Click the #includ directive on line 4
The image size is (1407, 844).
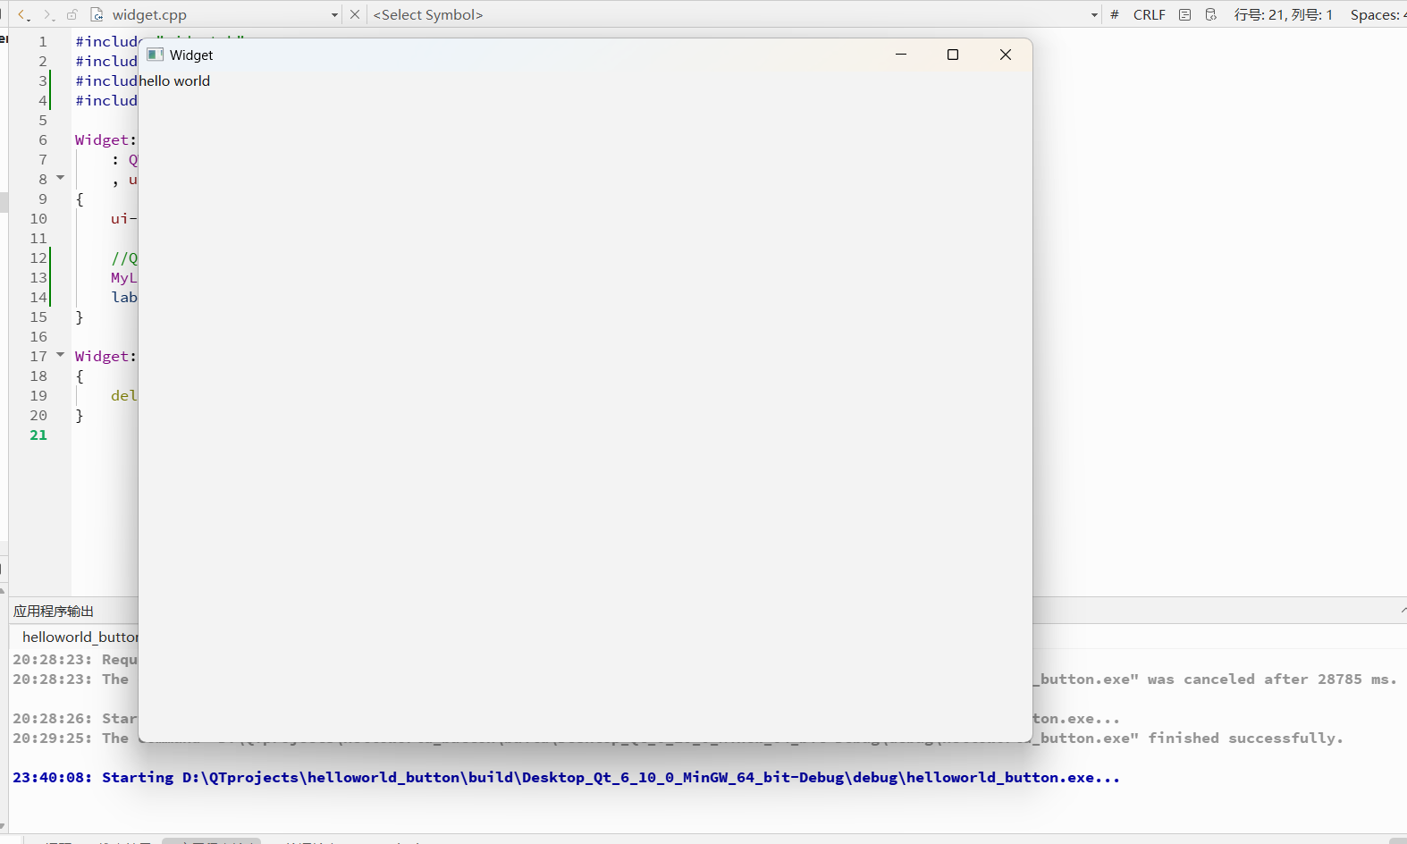(106, 101)
